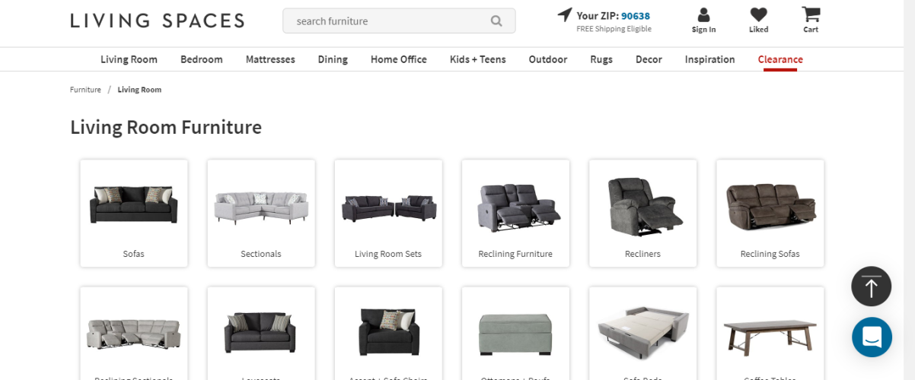Click the magnifying glass search icon

[x=496, y=21]
